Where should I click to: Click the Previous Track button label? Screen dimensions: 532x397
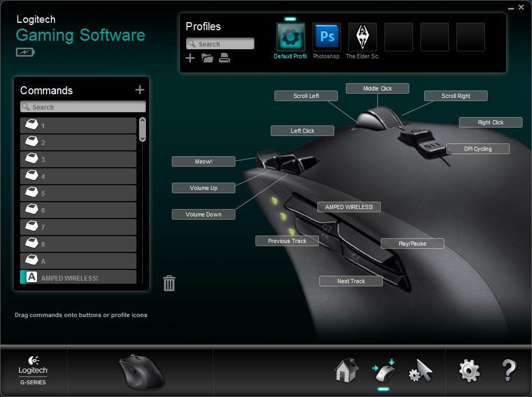click(287, 241)
